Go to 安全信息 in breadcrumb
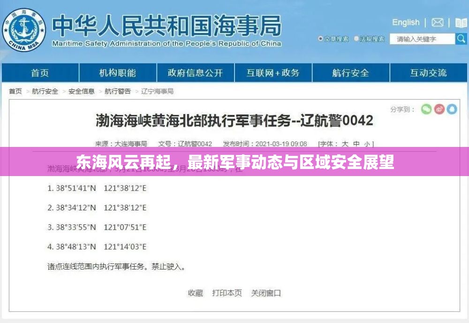469x323 pixels. [x=81, y=91]
